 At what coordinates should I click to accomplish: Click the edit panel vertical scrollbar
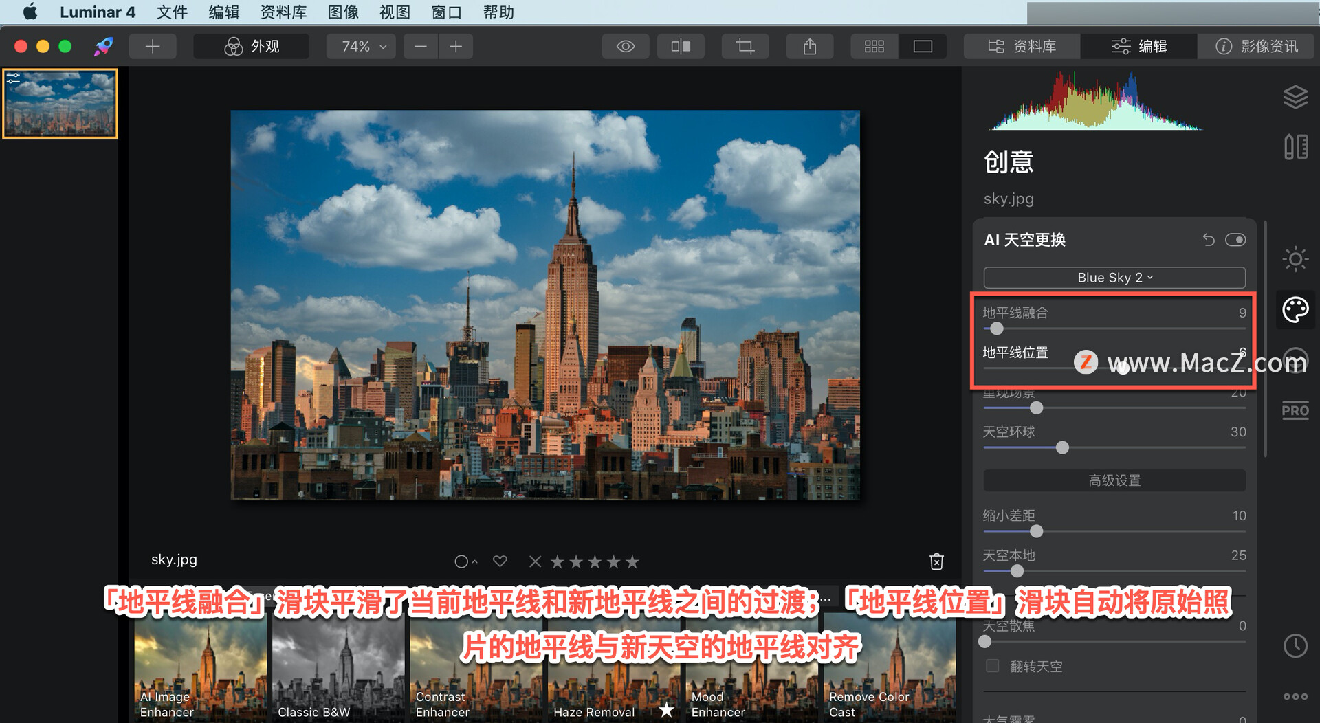tap(1265, 339)
